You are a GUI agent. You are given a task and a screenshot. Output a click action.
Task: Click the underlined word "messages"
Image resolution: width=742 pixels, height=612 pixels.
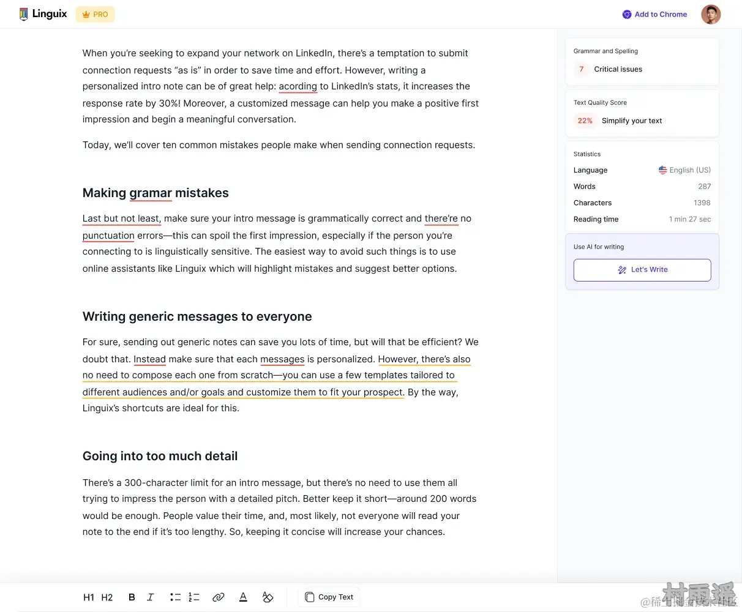tap(282, 359)
